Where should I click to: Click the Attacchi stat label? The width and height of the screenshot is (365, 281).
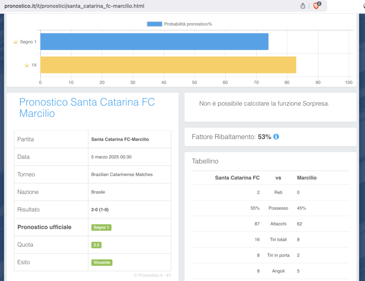(278, 224)
